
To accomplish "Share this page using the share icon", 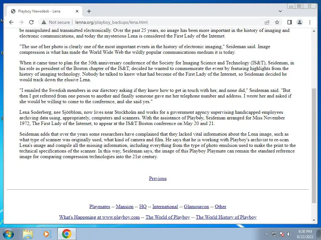I will pos(267,22).
